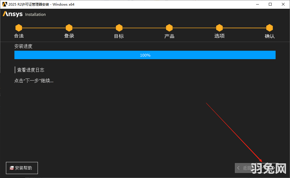Click the 登录 step hexagon icon

pos(69,28)
